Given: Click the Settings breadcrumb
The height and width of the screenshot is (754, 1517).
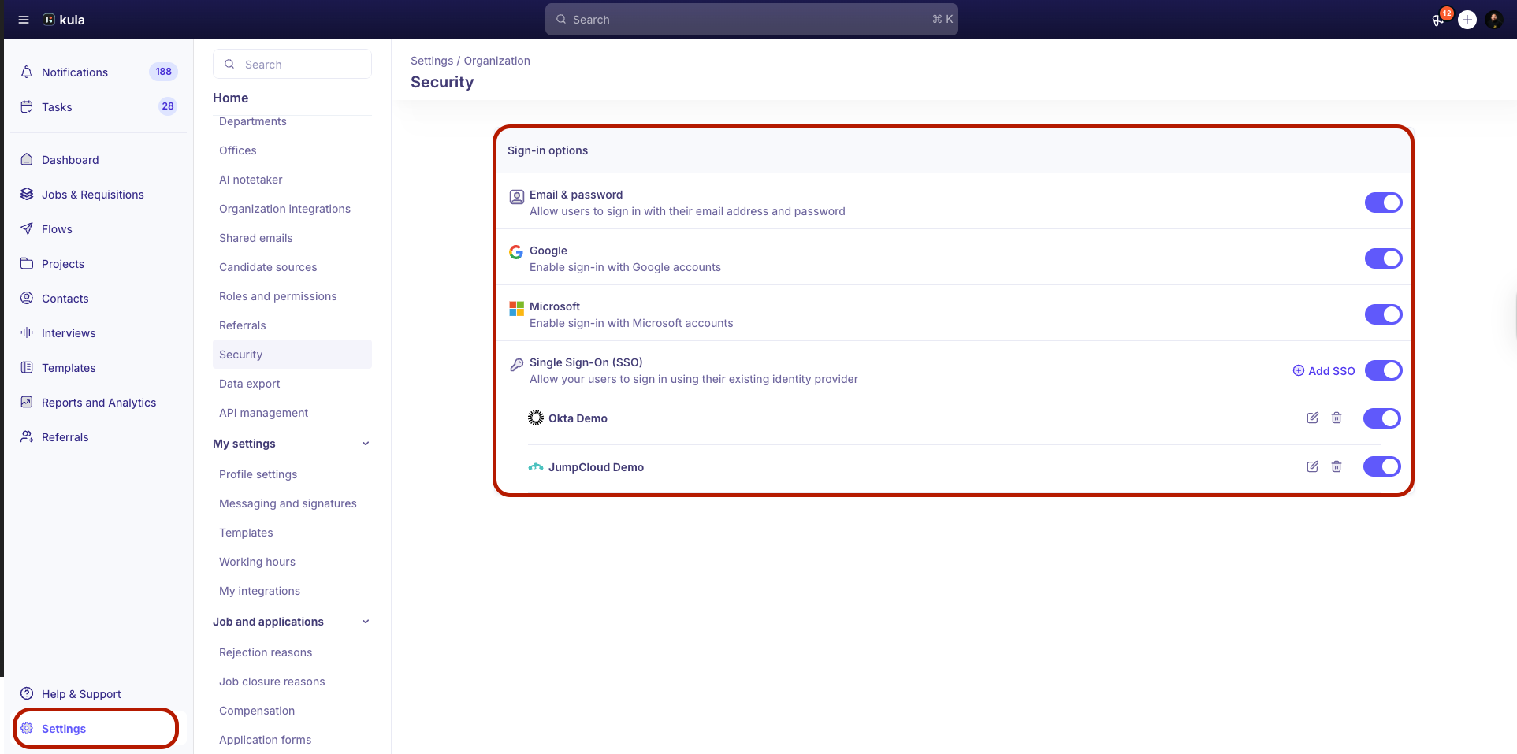Looking at the screenshot, I should [432, 61].
